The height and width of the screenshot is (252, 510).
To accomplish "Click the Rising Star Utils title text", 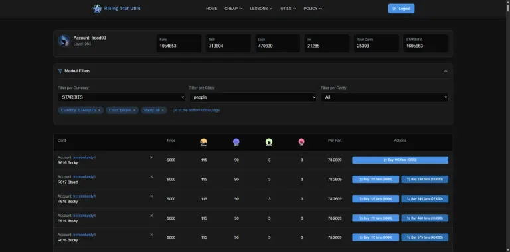I will [122, 9].
